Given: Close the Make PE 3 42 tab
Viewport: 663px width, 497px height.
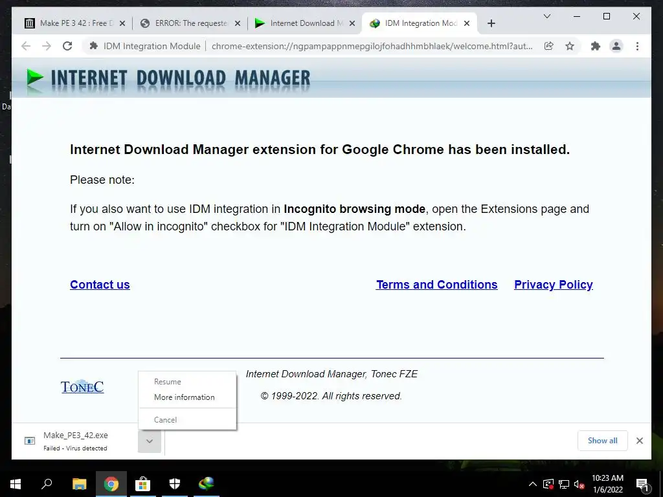Looking at the screenshot, I should tap(122, 24).
